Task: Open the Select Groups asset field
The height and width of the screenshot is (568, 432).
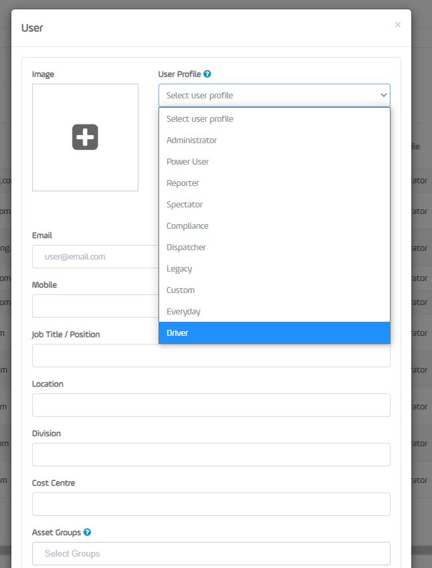Action: pyautogui.click(x=211, y=553)
